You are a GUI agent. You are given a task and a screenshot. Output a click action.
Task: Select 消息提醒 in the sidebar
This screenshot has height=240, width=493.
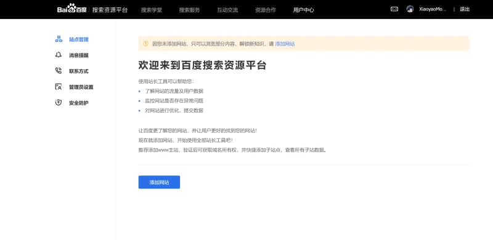click(79, 55)
